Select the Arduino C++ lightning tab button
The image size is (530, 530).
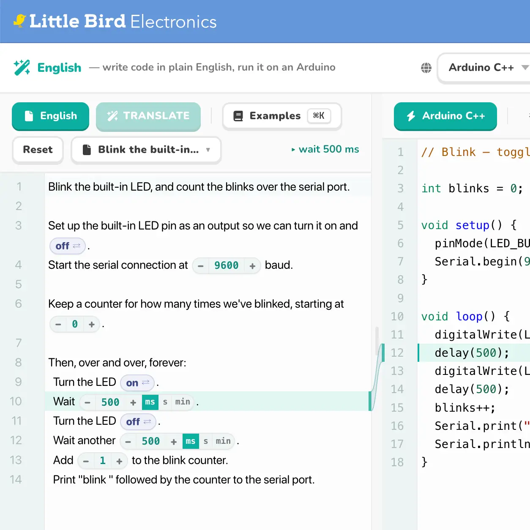(x=445, y=116)
